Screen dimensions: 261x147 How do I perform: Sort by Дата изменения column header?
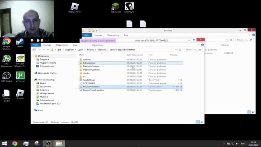135,55
